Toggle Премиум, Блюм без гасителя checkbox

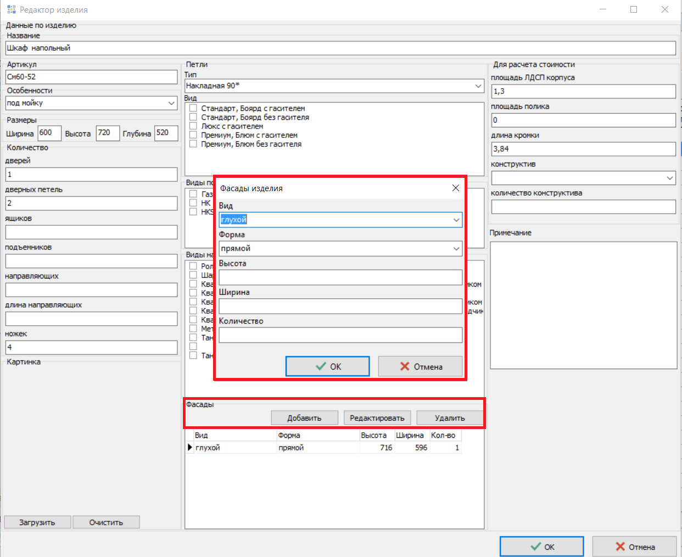pyautogui.click(x=193, y=144)
